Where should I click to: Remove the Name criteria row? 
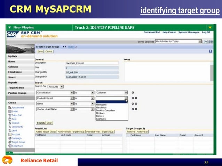pyautogui.click(x=136, y=104)
